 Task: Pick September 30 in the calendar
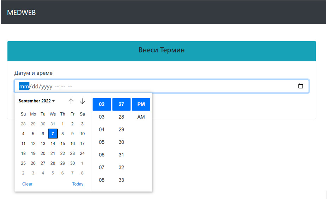(x=72, y=163)
